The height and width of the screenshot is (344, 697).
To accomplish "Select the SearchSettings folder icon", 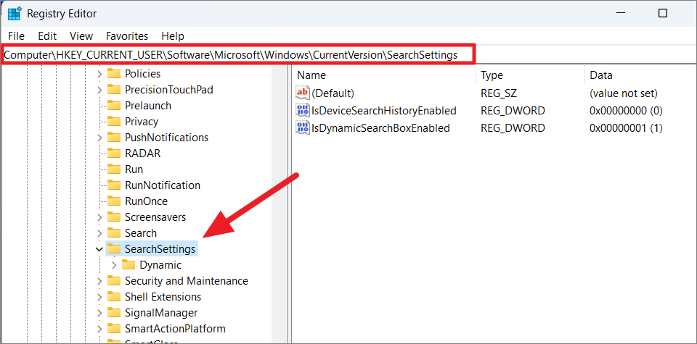I will [114, 249].
